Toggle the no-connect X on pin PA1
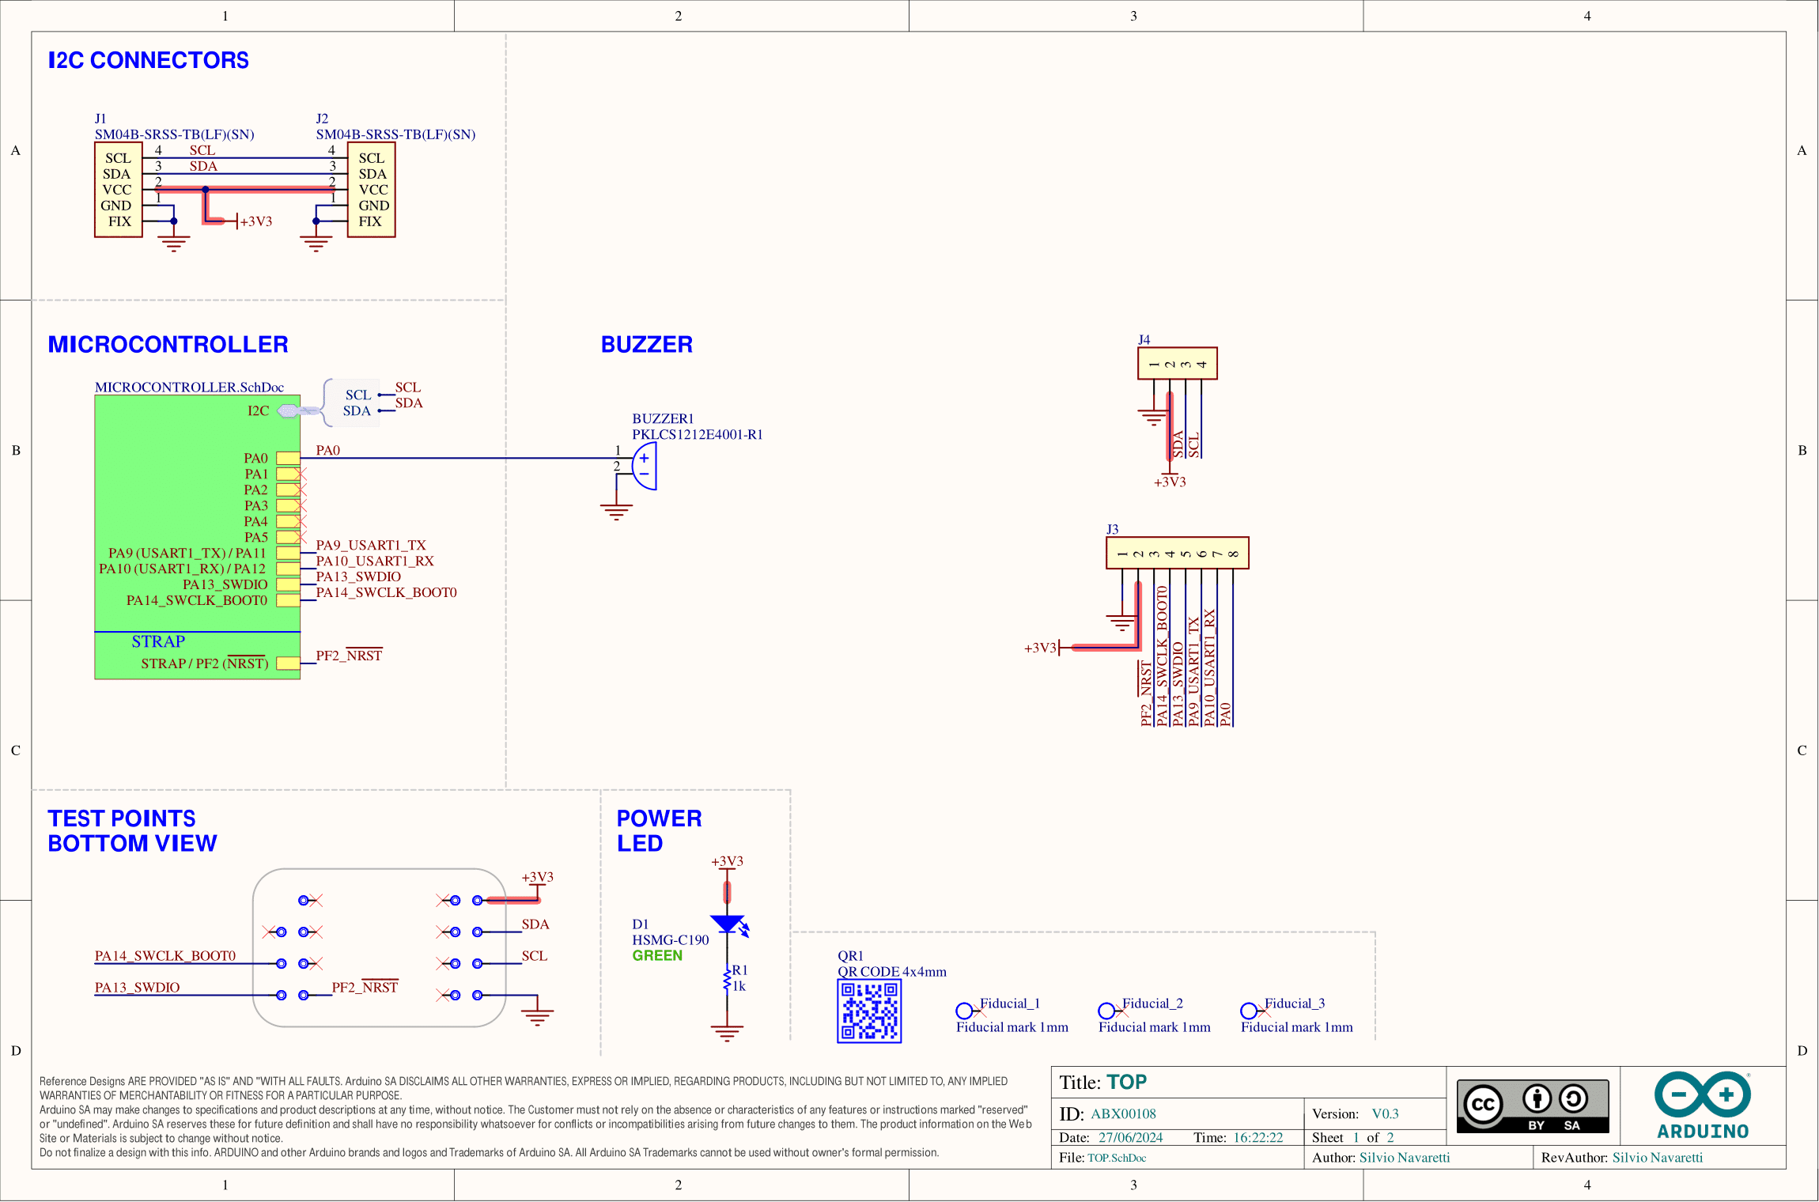The width and height of the screenshot is (1819, 1202). [299, 474]
